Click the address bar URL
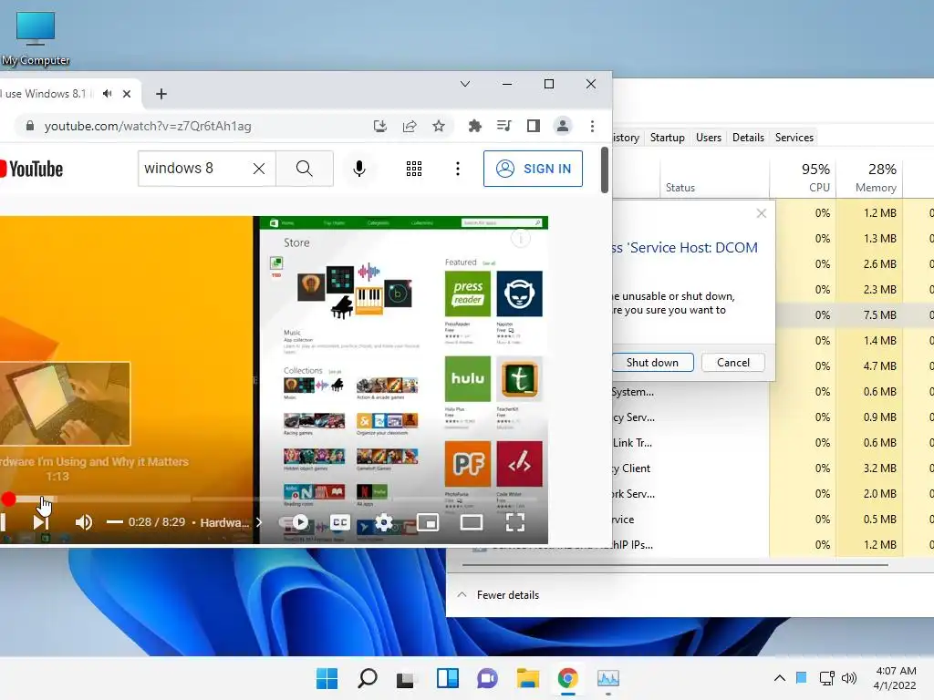This screenshot has width=934, height=700. click(x=148, y=126)
